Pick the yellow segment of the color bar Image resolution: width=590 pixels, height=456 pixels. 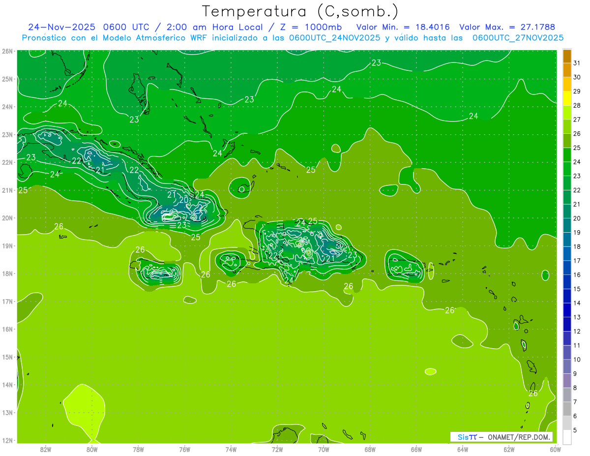567,98
